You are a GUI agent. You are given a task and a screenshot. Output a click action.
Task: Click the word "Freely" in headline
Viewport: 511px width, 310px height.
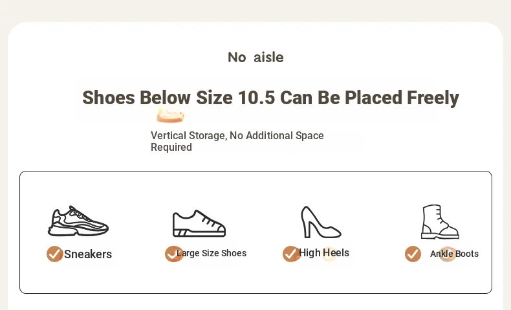pyautogui.click(x=433, y=98)
